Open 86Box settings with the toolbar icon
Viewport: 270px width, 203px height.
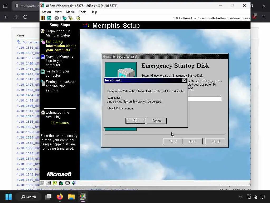coord(78,18)
